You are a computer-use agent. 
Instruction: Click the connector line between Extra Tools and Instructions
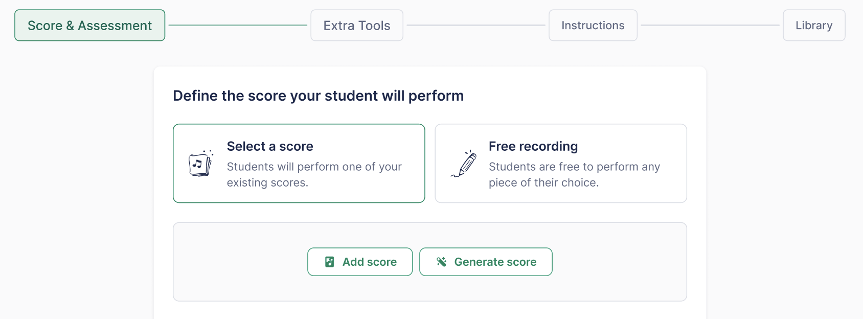476,25
